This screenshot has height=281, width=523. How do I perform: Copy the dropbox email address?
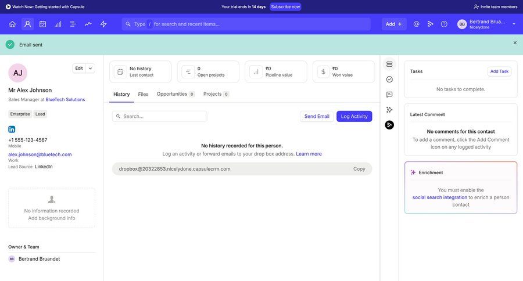point(359,169)
